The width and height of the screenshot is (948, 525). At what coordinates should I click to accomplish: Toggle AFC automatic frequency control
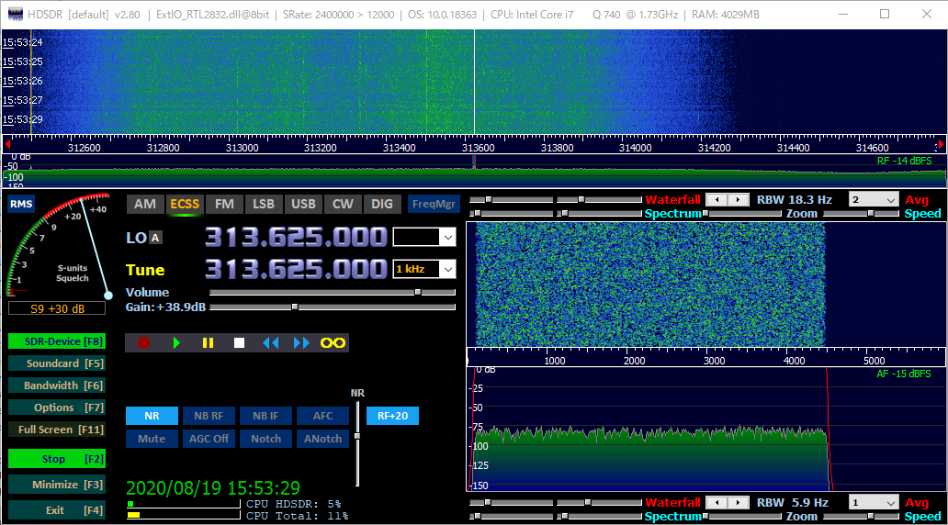[x=322, y=416]
